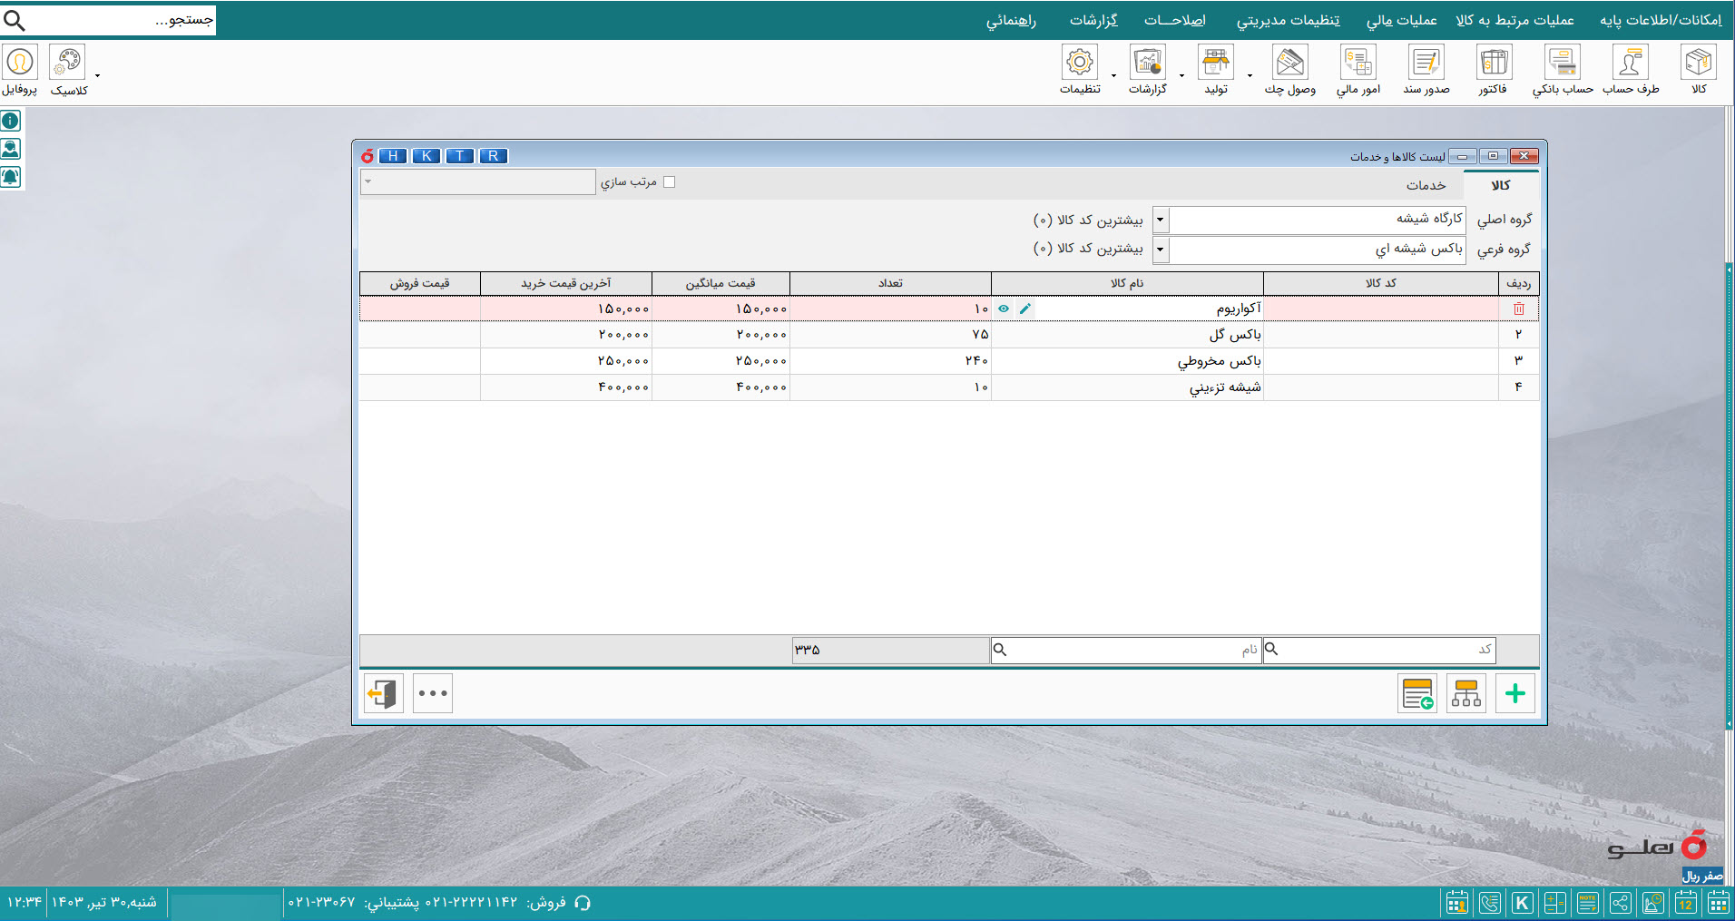Open the اصلاحات menu
Image resolution: width=1735 pixels, height=921 pixels.
pos(1174,20)
